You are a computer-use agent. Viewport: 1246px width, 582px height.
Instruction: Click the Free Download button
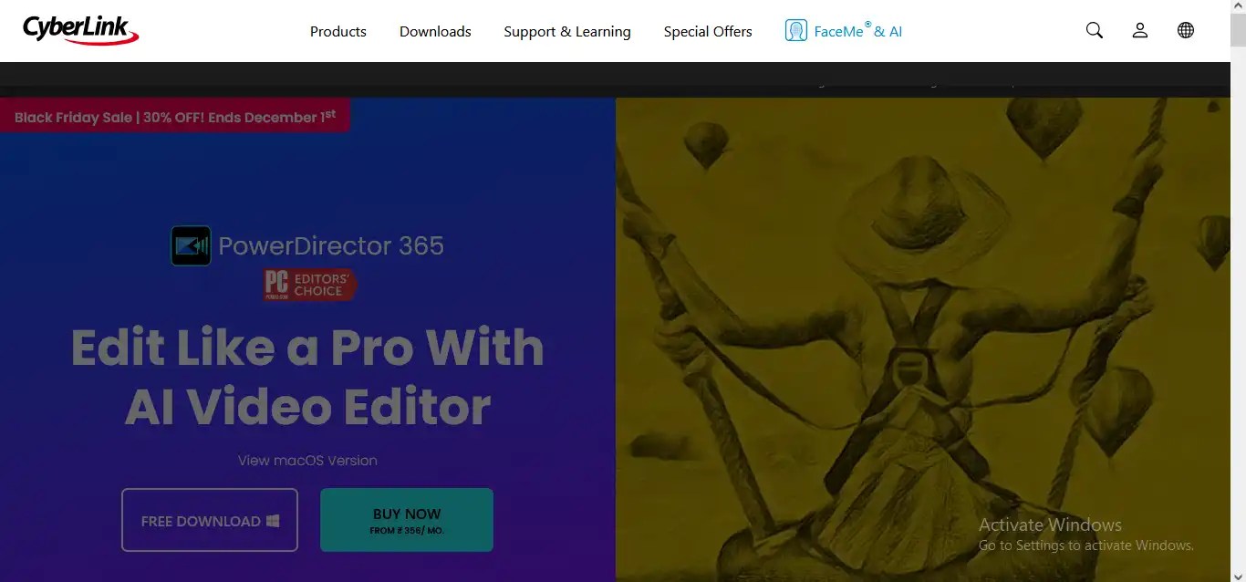click(x=210, y=520)
